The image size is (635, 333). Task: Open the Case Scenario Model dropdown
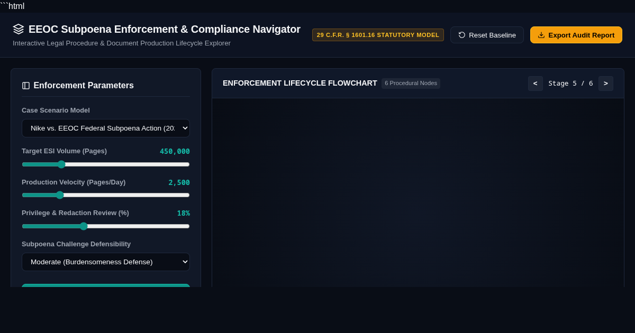point(106,128)
